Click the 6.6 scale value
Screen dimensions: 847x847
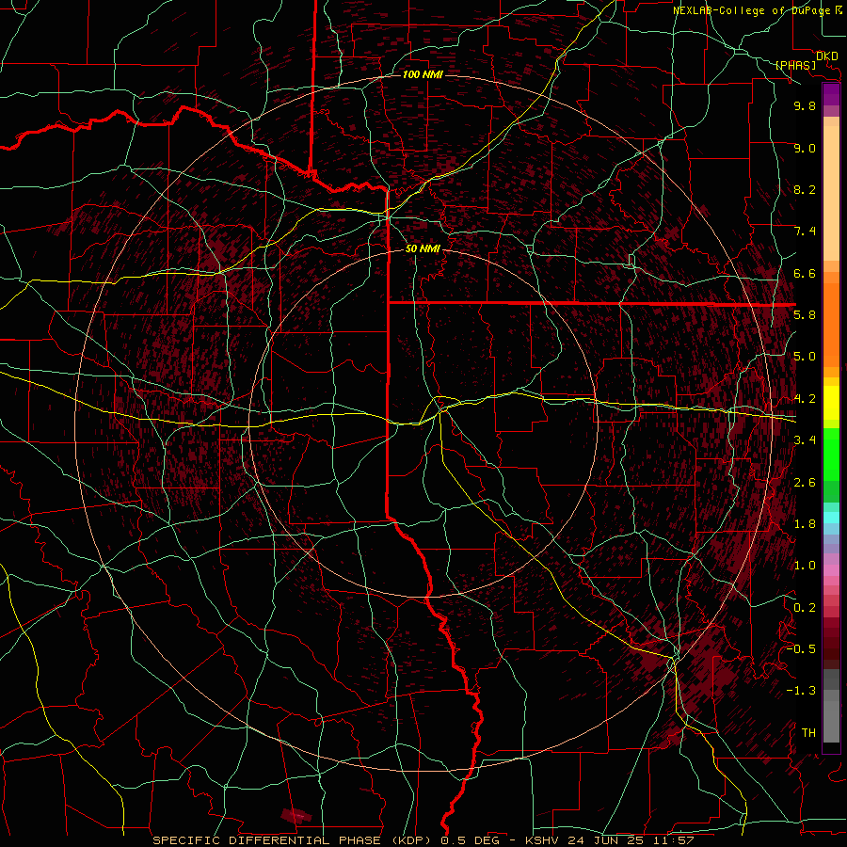[805, 273]
